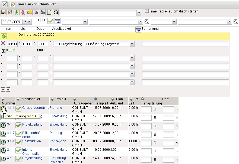The height and width of the screenshot is (164, 239).
Task: Click the refresh arrows toolbar icon
Action: [x=55, y=12]
